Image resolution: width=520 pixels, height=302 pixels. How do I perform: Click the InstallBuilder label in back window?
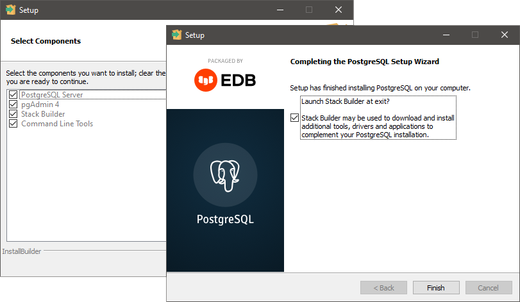click(22, 251)
